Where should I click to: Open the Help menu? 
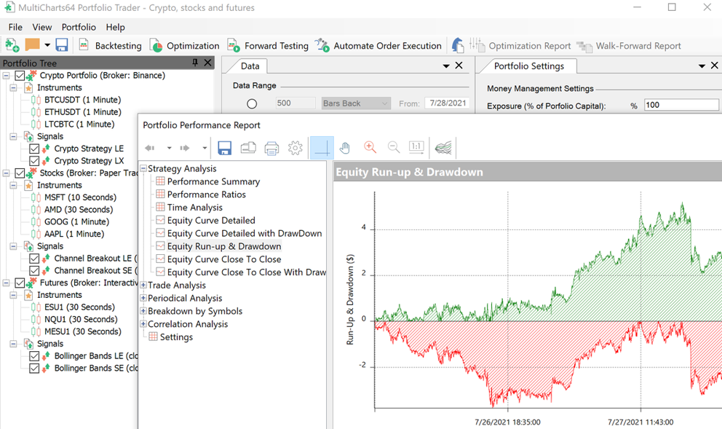115,27
